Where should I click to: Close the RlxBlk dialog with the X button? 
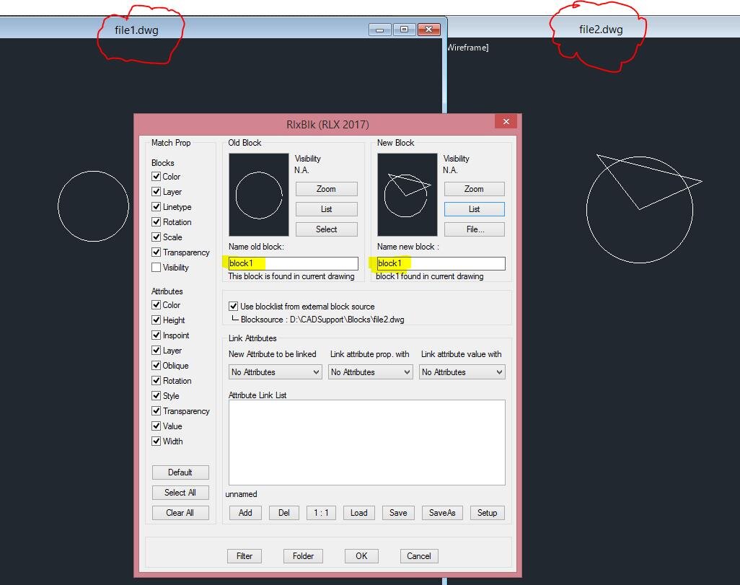point(506,122)
